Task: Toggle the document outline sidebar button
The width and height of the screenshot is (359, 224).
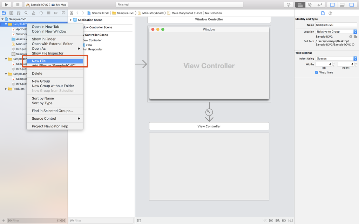Action: click(139, 220)
